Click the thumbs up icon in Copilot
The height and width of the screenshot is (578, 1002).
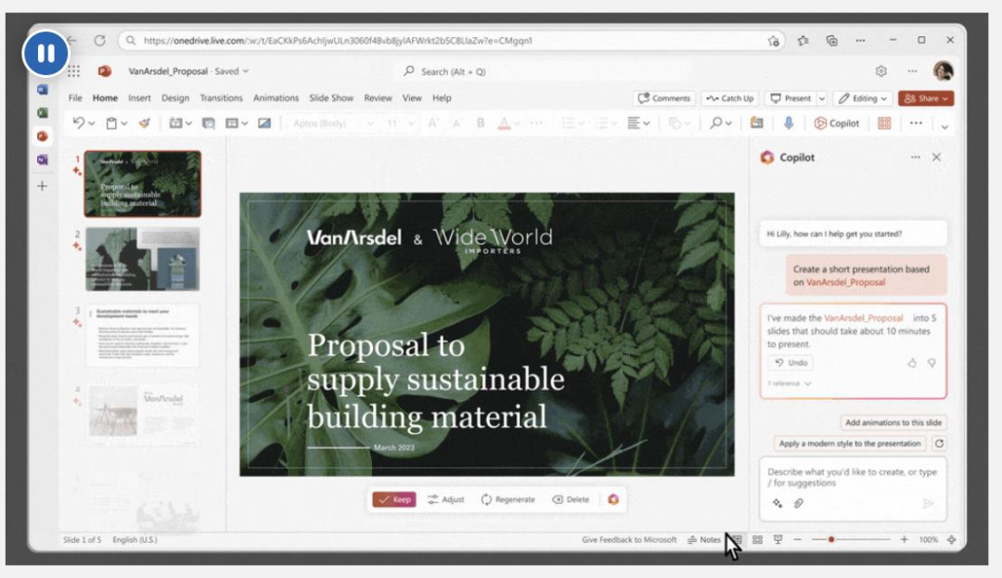point(912,363)
